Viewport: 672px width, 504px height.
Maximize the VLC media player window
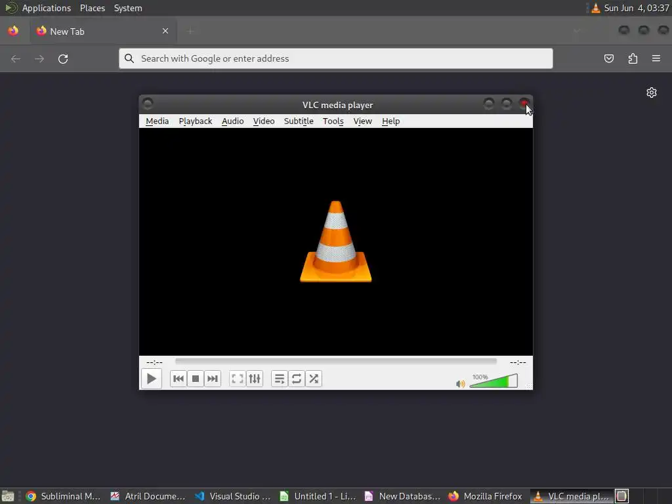click(507, 104)
